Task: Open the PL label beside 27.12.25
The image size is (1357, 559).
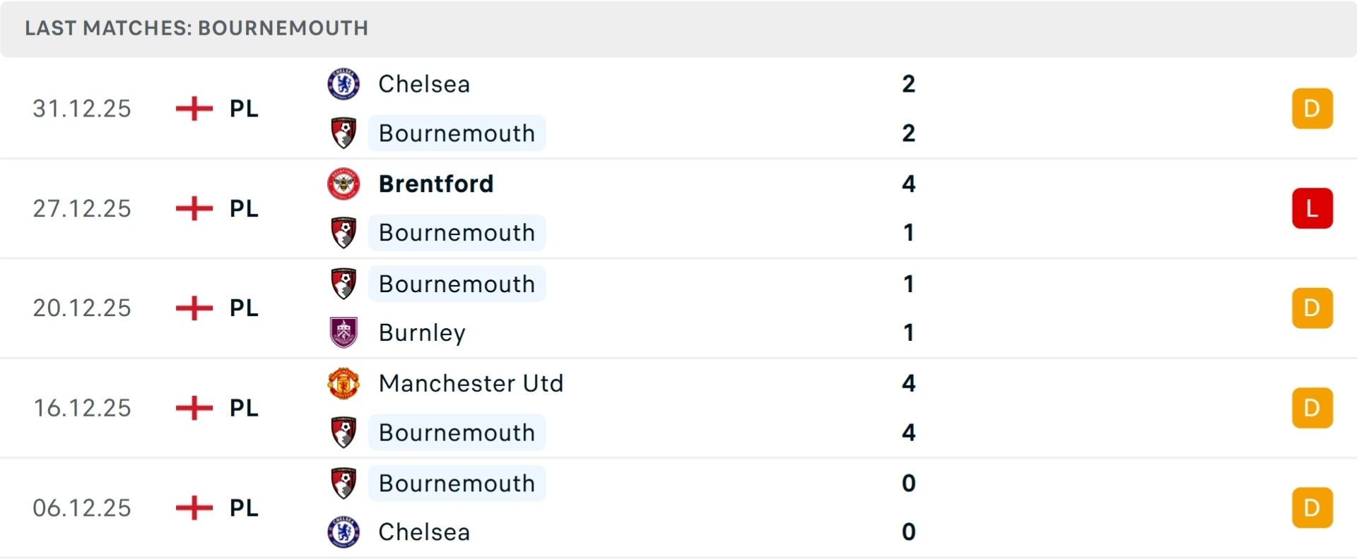Action: tap(242, 208)
